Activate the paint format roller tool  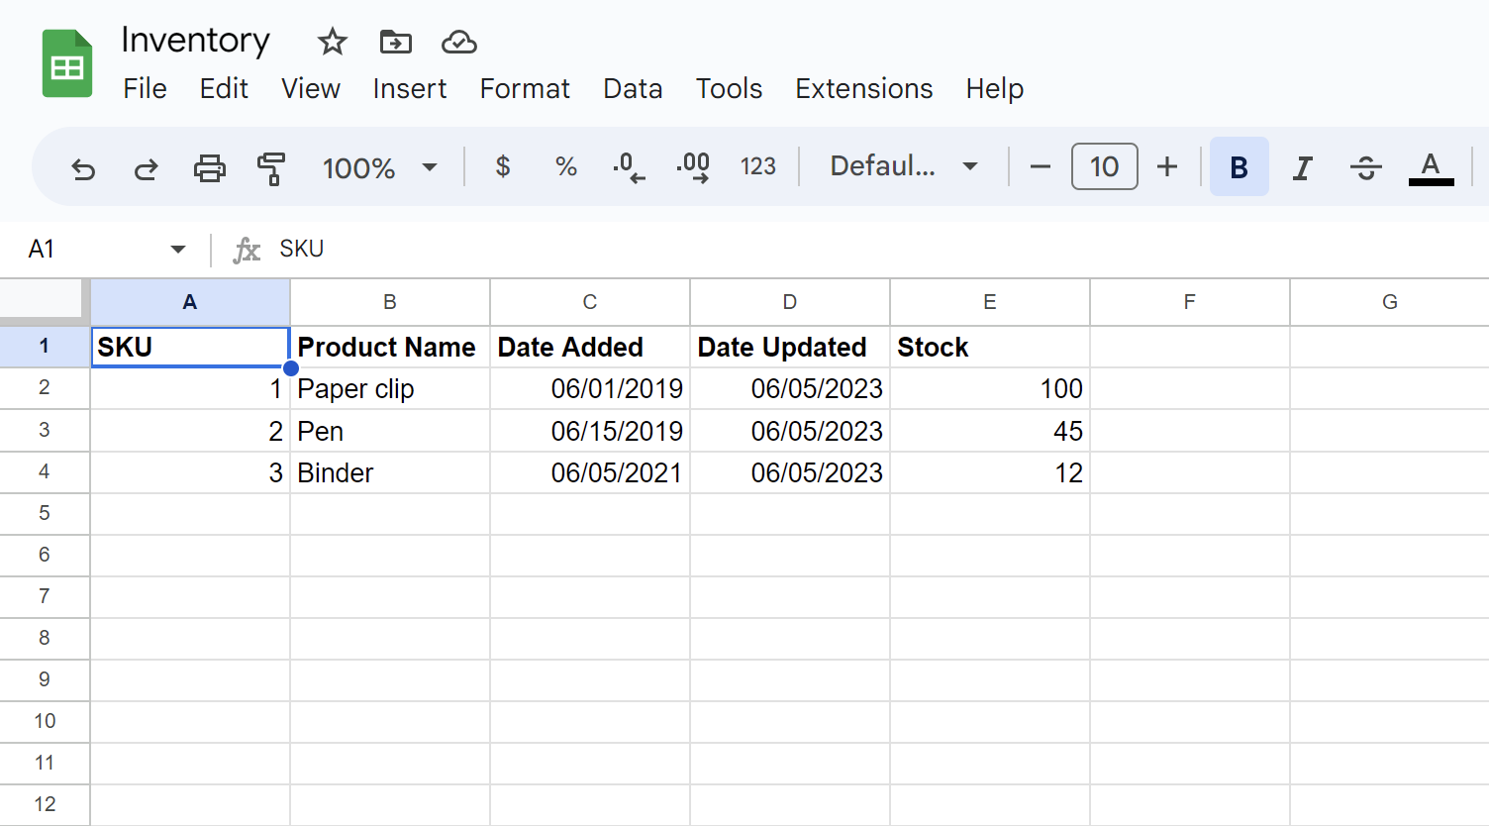click(x=270, y=168)
